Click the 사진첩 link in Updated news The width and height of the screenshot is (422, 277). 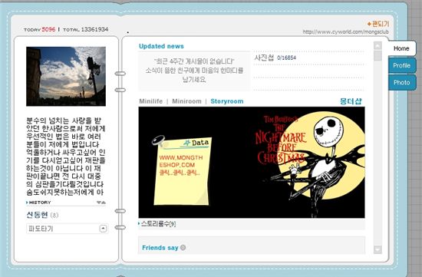(264, 58)
